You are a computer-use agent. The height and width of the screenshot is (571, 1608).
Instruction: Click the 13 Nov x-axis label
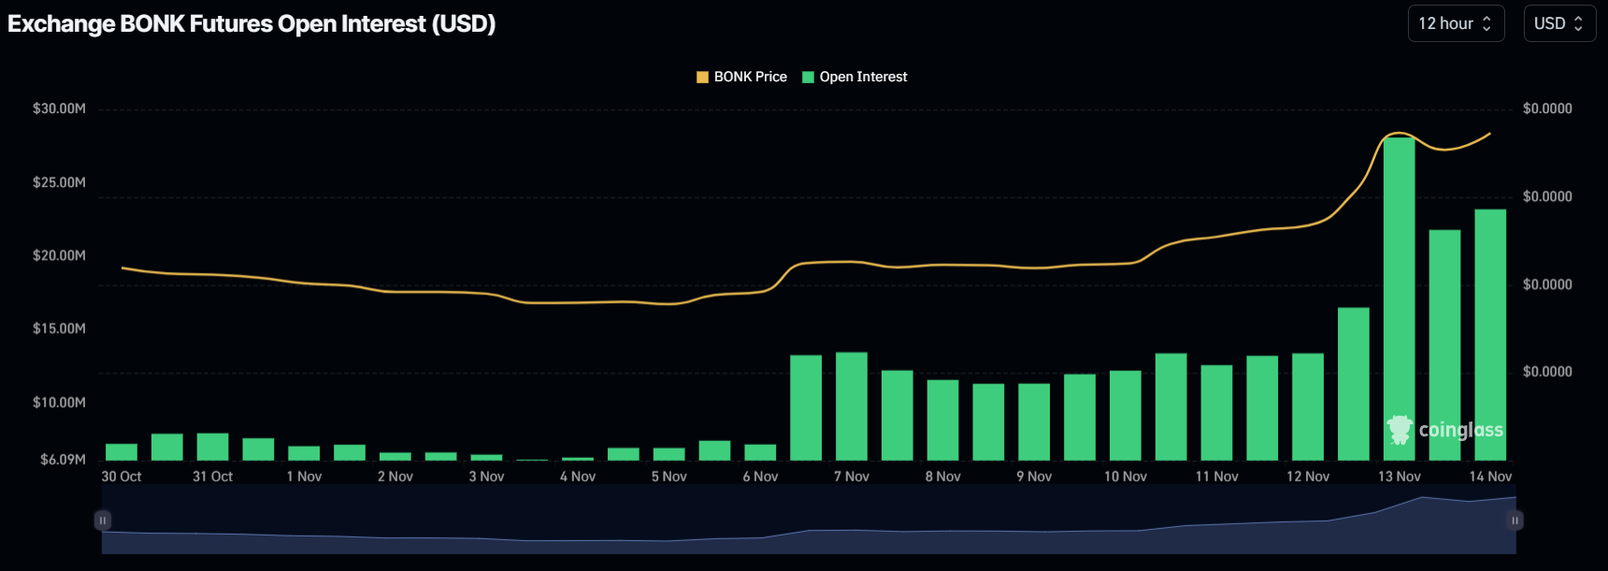click(1400, 477)
